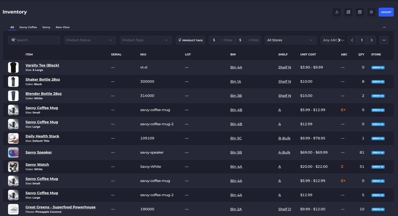Viewport: 398px width, 216px height.
Task: Open Bin 1A link for Shaker Bottle
Action: pos(235,81)
